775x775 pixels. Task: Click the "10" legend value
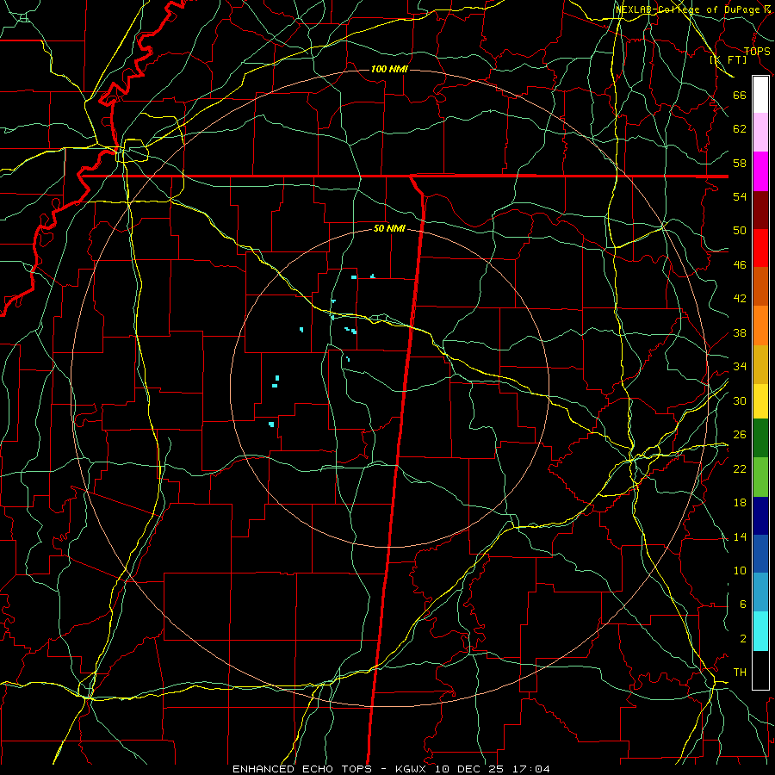(740, 570)
